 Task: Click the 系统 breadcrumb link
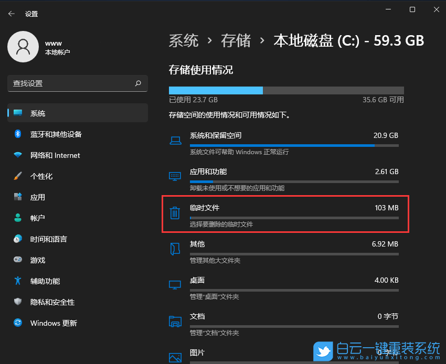click(x=184, y=40)
